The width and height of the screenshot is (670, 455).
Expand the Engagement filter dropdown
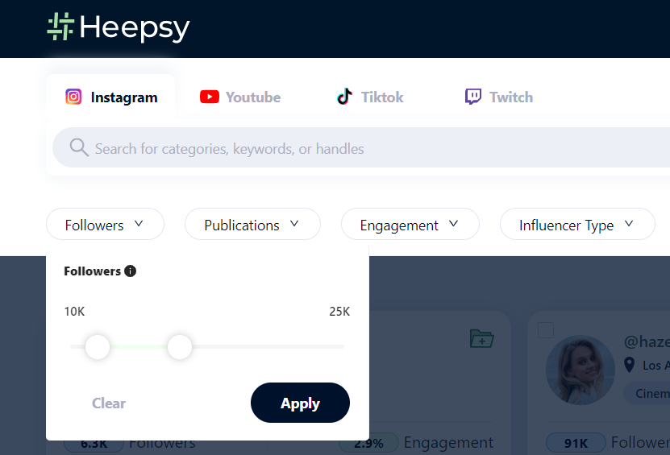410,224
